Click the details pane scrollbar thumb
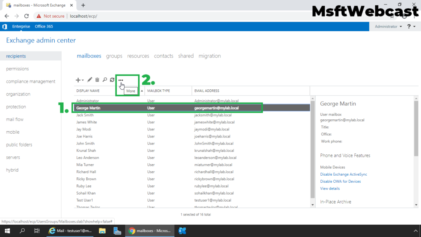The width and height of the screenshot is (421, 237). pos(416,128)
